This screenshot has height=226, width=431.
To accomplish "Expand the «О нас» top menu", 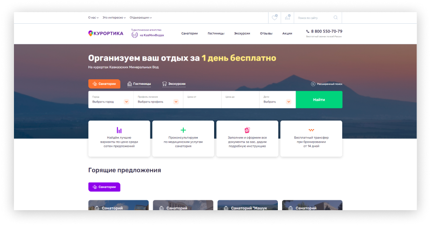I will pyautogui.click(x=93, y=18).
